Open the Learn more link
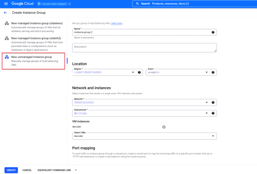Image resolution: width=257 pixels, height=174 pixels. [116, 23]
